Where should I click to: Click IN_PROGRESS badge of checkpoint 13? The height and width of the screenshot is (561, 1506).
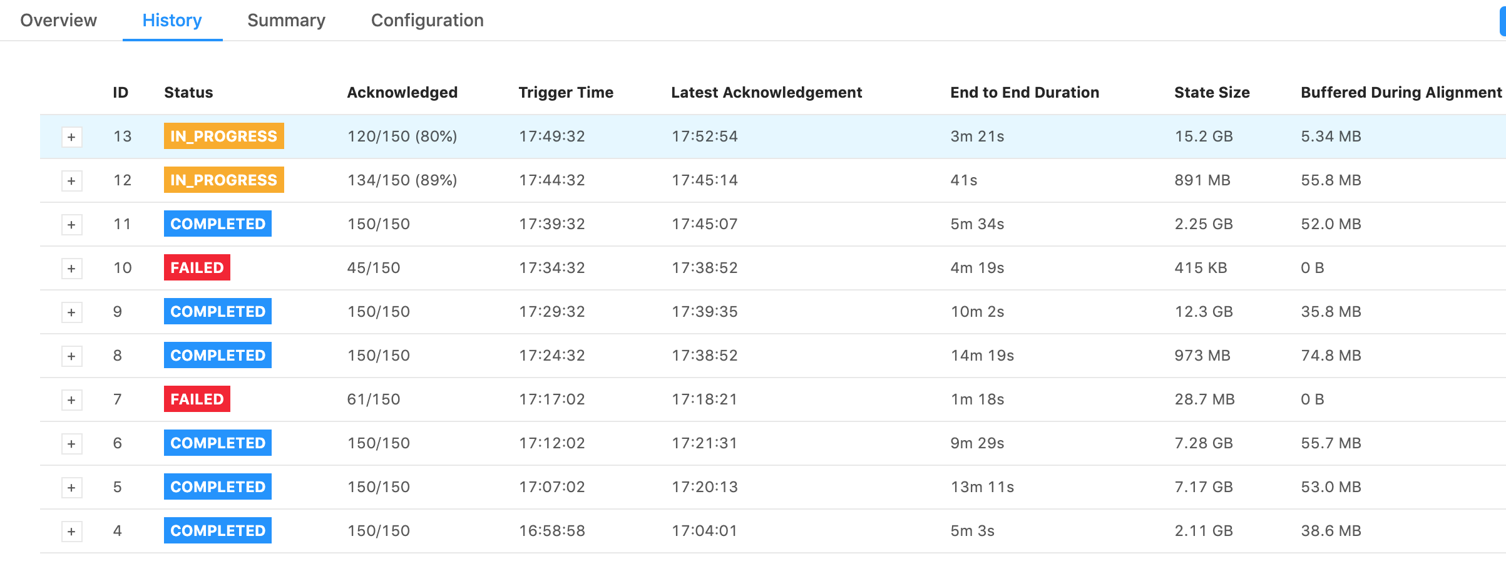pyautogui.click(x=223, y=136)
